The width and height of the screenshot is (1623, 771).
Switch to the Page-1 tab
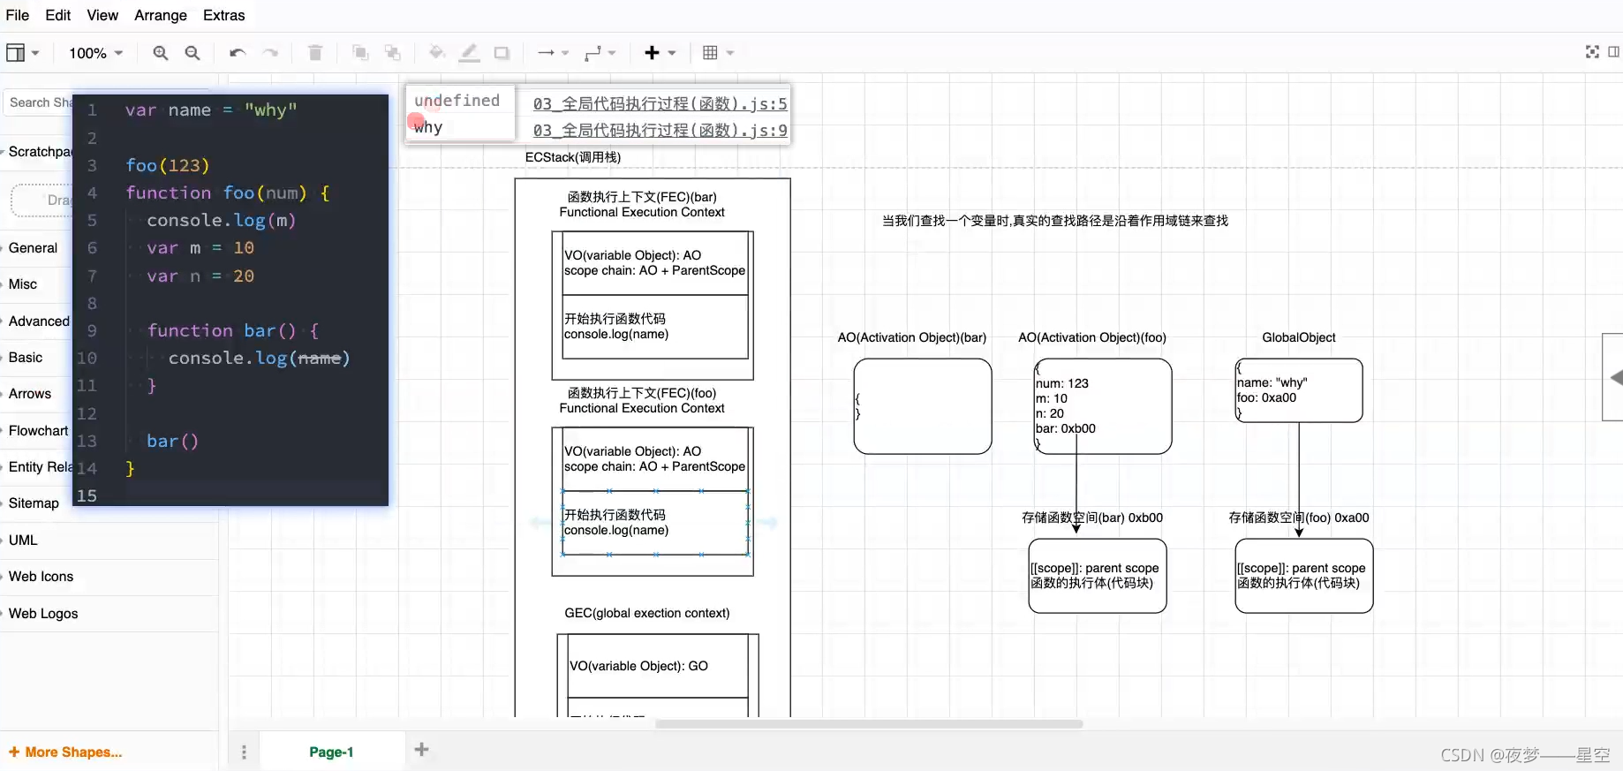331,752
